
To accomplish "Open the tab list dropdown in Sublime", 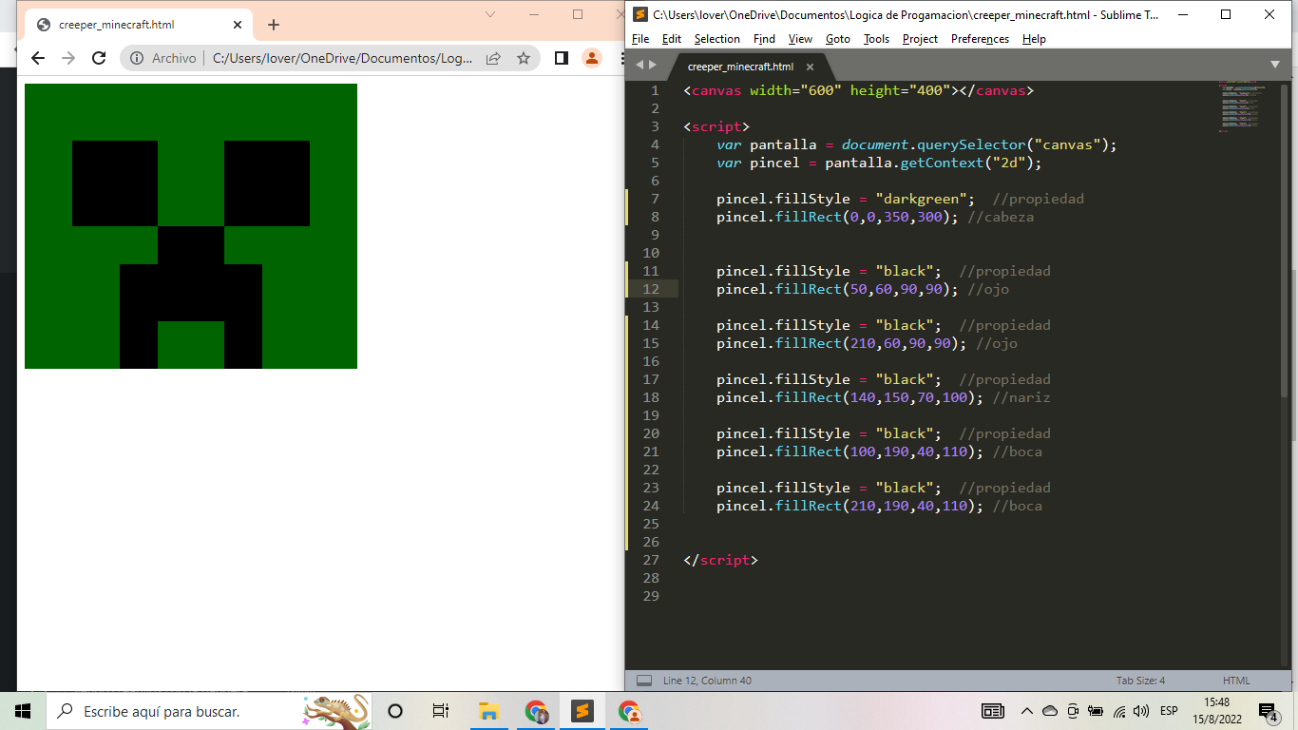I will coord(1275,65).
